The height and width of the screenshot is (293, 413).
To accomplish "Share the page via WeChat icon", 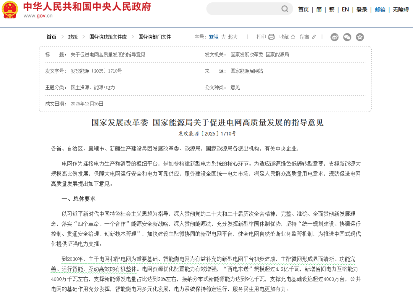I will 347,37.
